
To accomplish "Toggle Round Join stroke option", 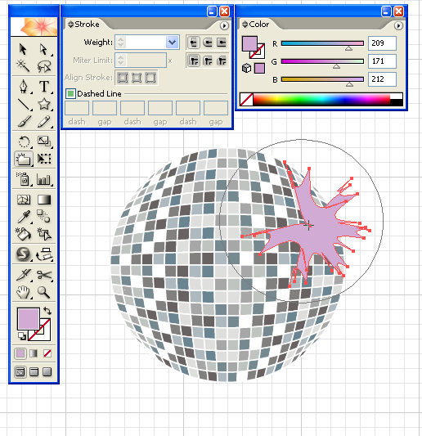I will pos(208,61).
